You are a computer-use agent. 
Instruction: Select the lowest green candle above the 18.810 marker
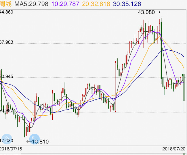(25, 131)
